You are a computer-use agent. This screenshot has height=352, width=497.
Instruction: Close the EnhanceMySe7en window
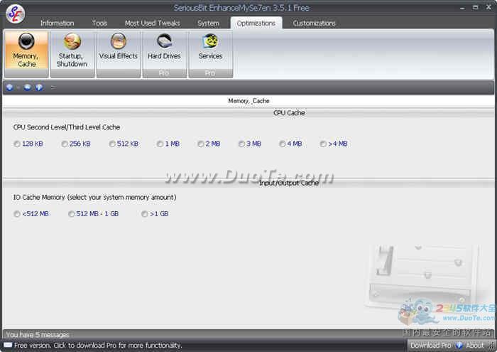488,7
